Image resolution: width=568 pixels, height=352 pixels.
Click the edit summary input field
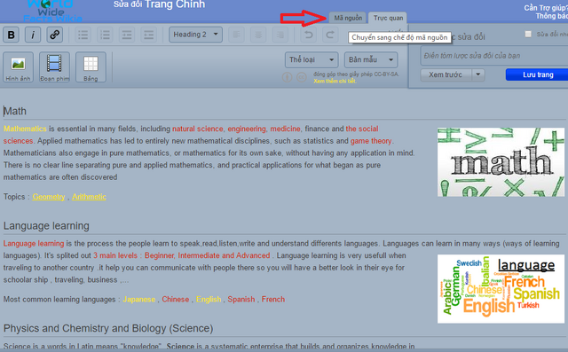[x=494, y=56]
